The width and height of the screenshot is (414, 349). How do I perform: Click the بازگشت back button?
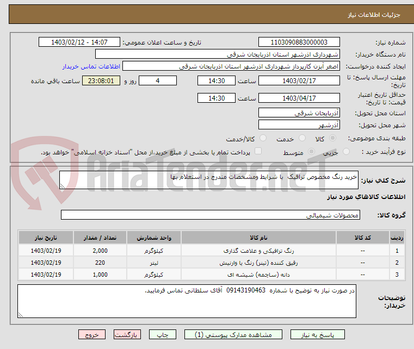(127, 334)
